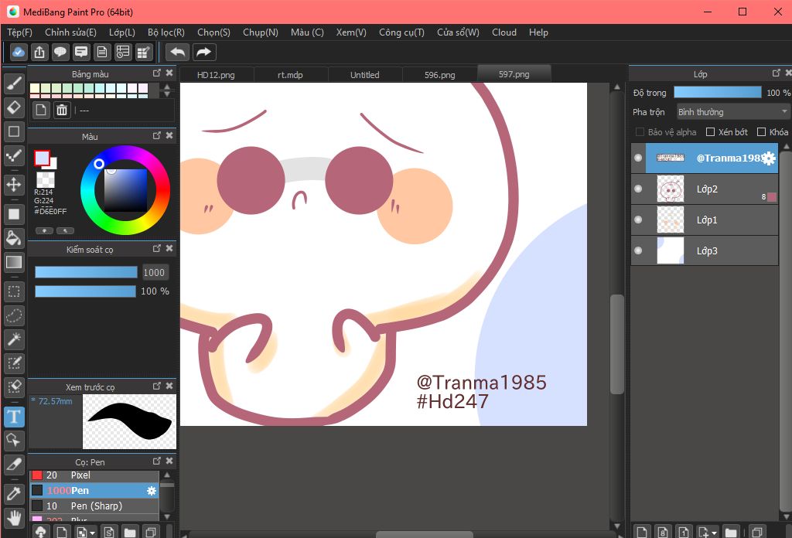Click brush list scroll-down arrow
This screenshot has height=538, width=792.
(167, 517)
